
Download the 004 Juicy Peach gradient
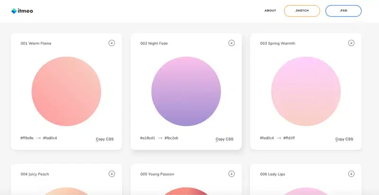click(111, 174)
